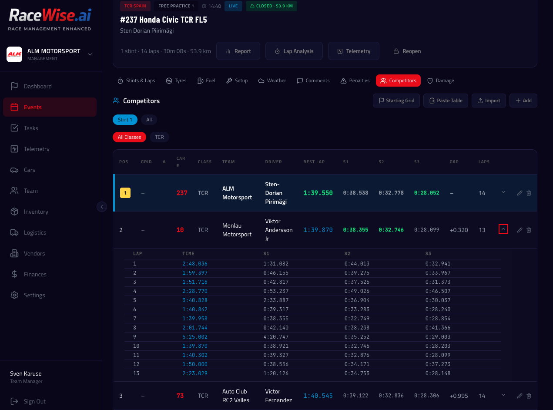Screen dimensions: 553x410
Task: Click the LIVE status badge
Action: coord(234,6)
